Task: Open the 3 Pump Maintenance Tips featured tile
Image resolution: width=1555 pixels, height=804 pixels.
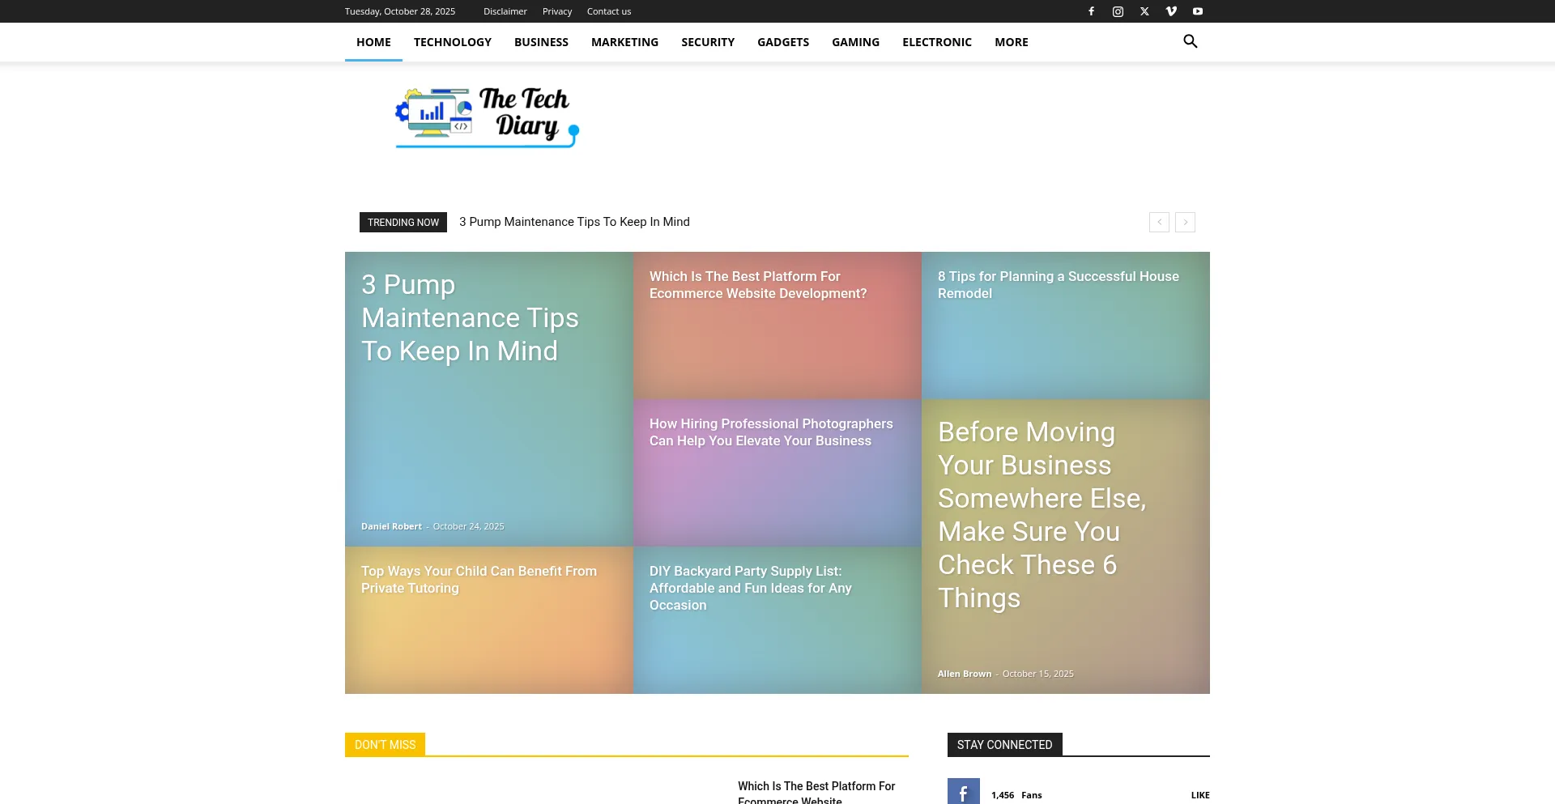Action: tap(470, 318)
